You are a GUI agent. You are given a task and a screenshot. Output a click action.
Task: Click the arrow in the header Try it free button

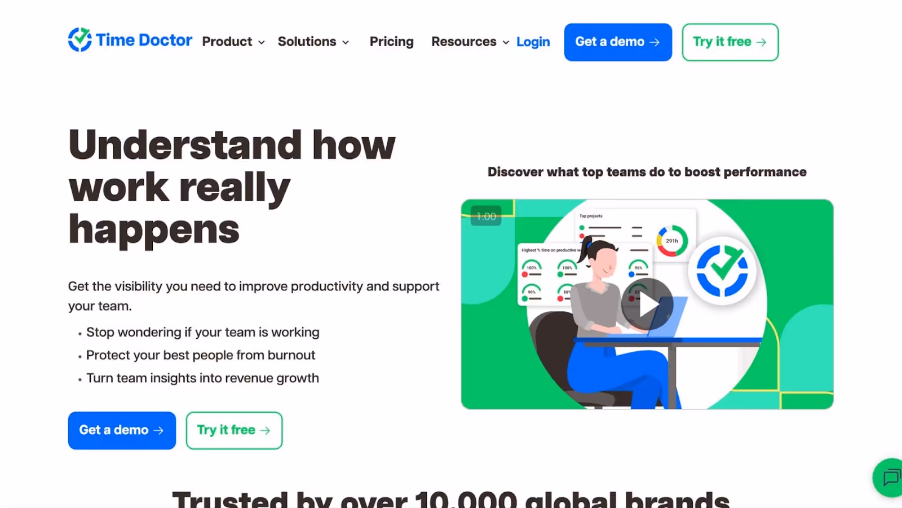[761, 42]
